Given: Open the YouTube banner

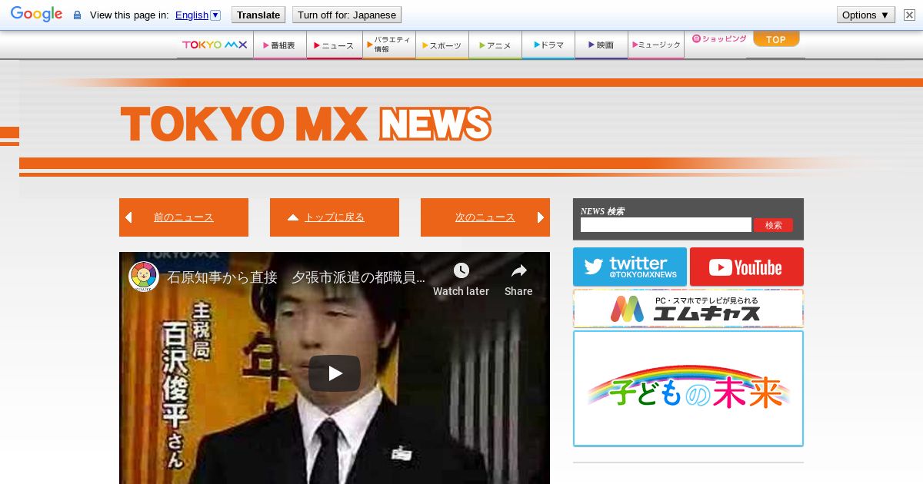Looking at the screenshot, I should click(x=747, y=267).
